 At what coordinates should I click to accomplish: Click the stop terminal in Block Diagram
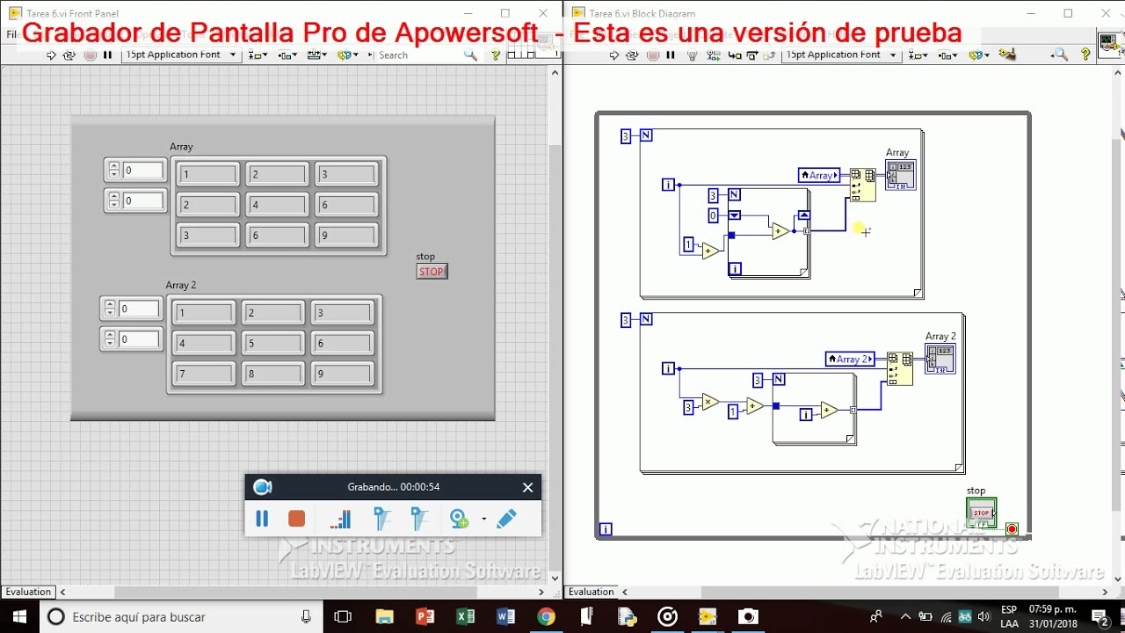click(x=982, y=513)
